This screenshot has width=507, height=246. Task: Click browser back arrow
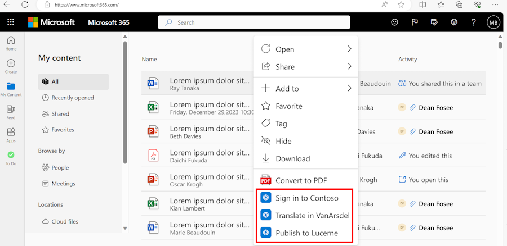point(6,4)
